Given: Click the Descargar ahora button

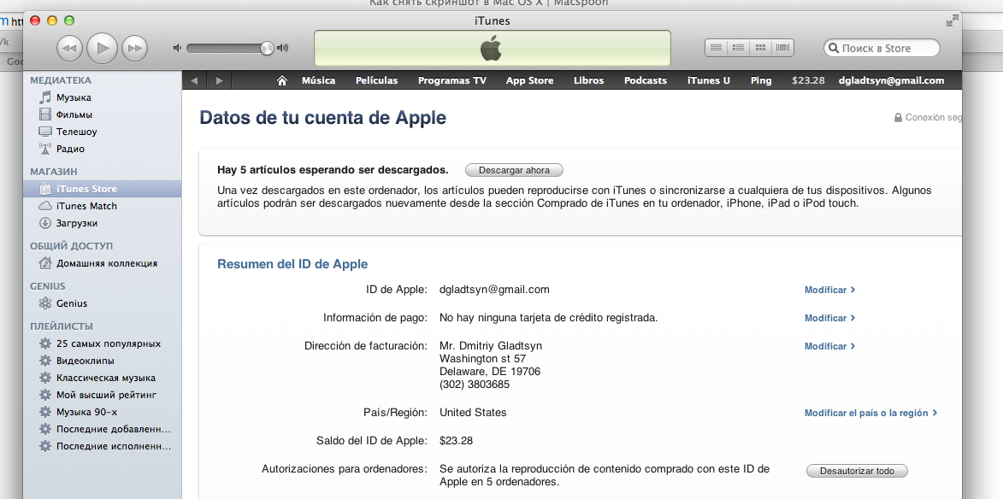Looking at the screenshot, I should [x=514, y=170].
